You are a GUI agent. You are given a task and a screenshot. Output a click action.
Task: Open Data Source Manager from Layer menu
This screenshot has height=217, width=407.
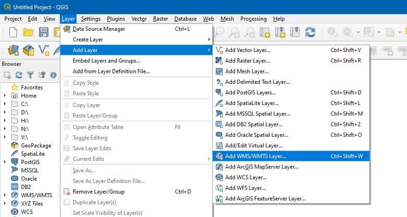137,29
